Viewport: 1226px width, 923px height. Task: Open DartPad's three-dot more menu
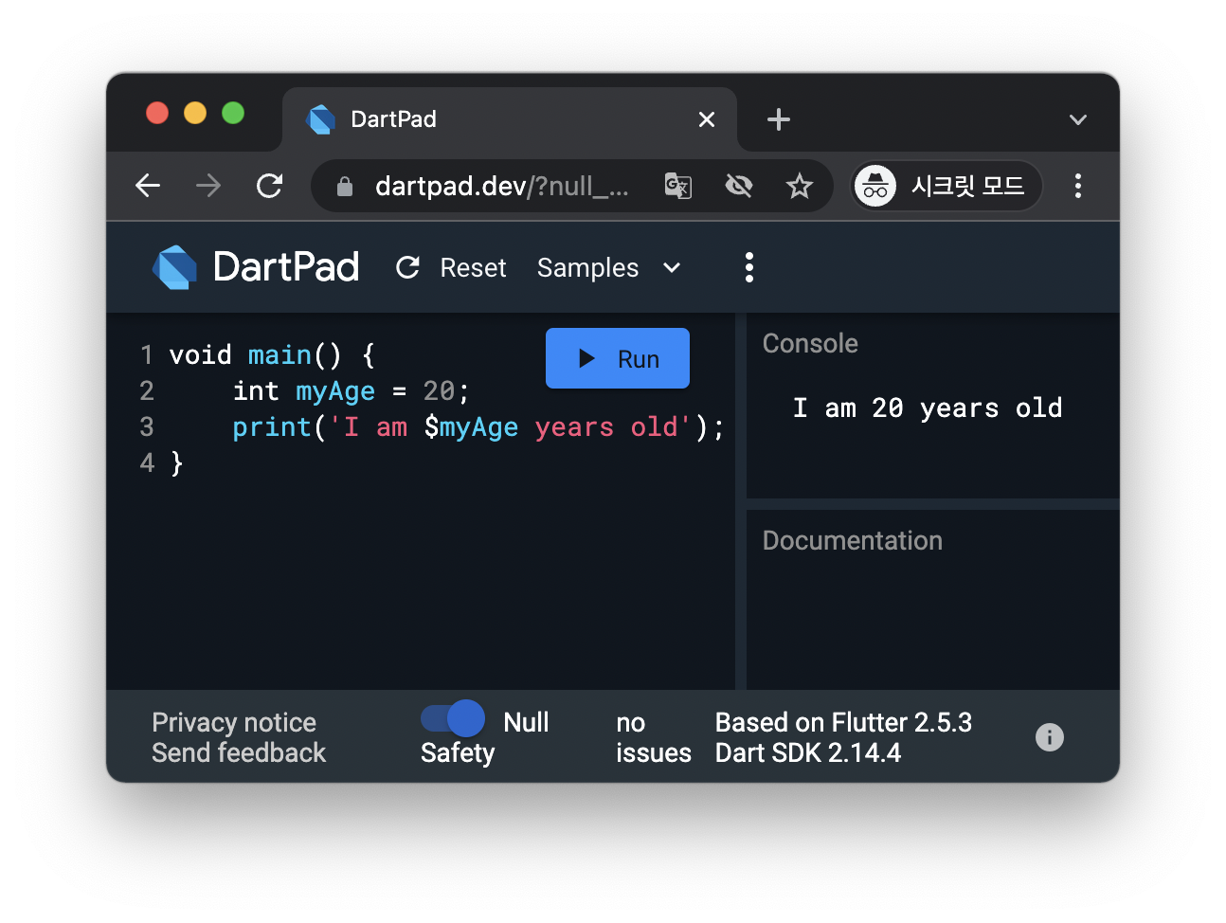(749, 268)
